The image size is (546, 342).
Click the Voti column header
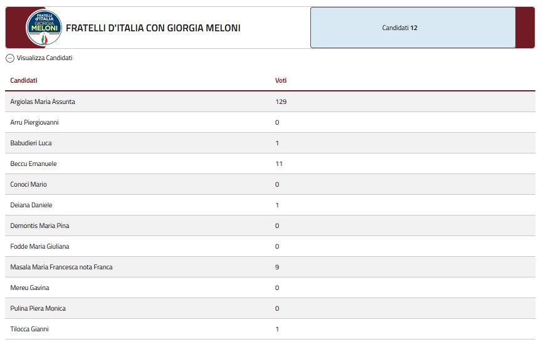click(281, 80)
